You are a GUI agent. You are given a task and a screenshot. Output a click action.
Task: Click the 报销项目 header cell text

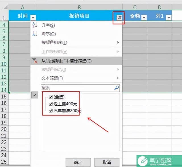[79, 16]
